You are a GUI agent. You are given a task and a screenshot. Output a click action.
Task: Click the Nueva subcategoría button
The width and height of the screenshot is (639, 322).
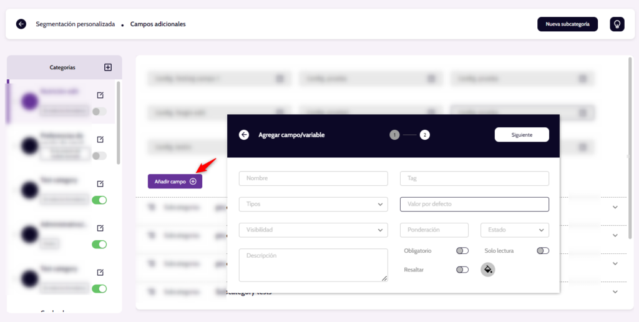click(567, 24)
